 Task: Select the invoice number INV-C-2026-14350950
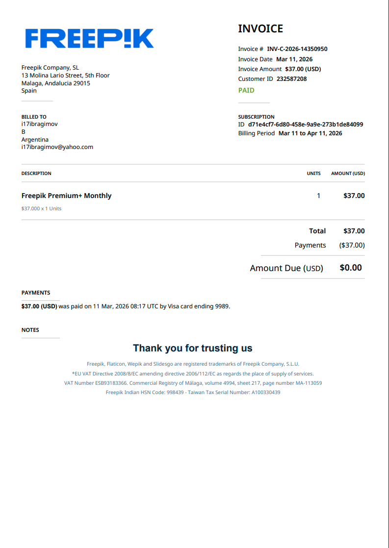pyautogui.click(x=297, y=49)
